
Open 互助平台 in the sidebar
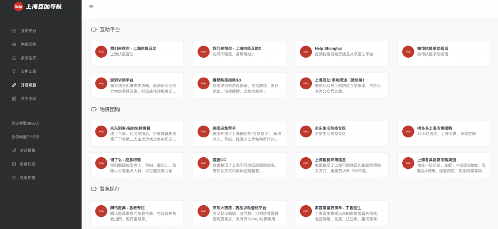click(x=28, y=31)
